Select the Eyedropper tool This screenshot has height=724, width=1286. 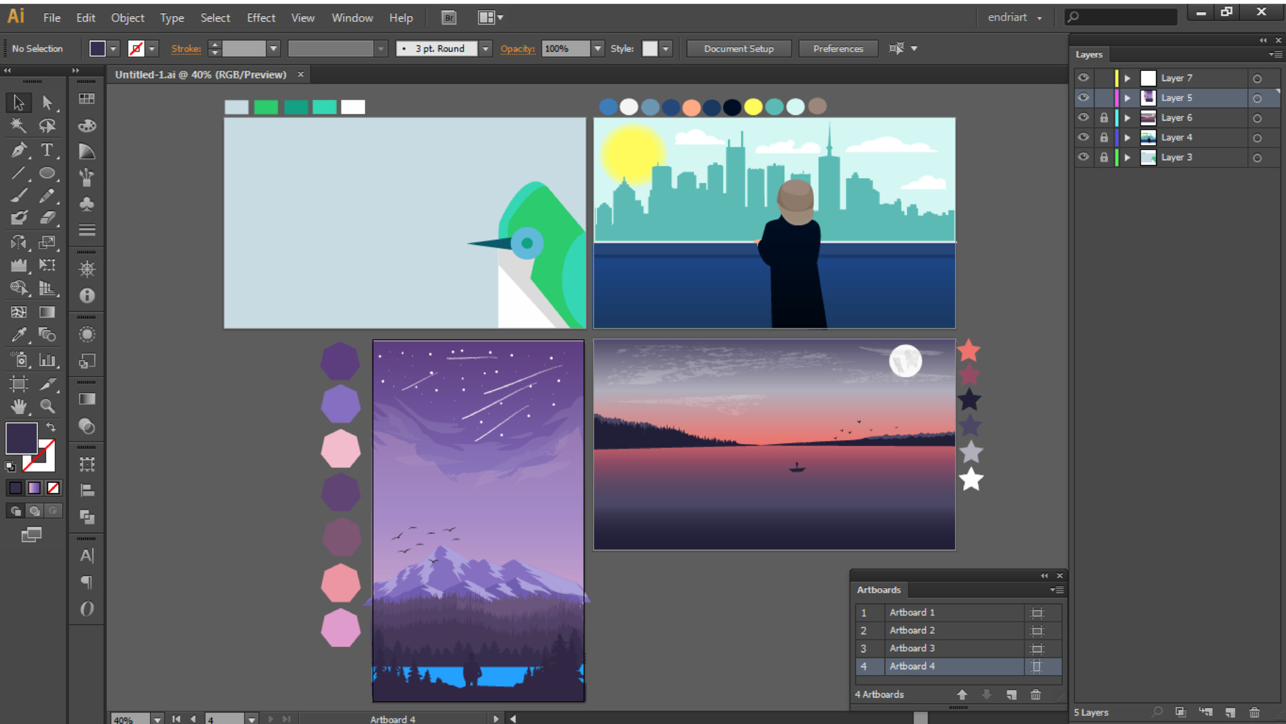[19, 334]
